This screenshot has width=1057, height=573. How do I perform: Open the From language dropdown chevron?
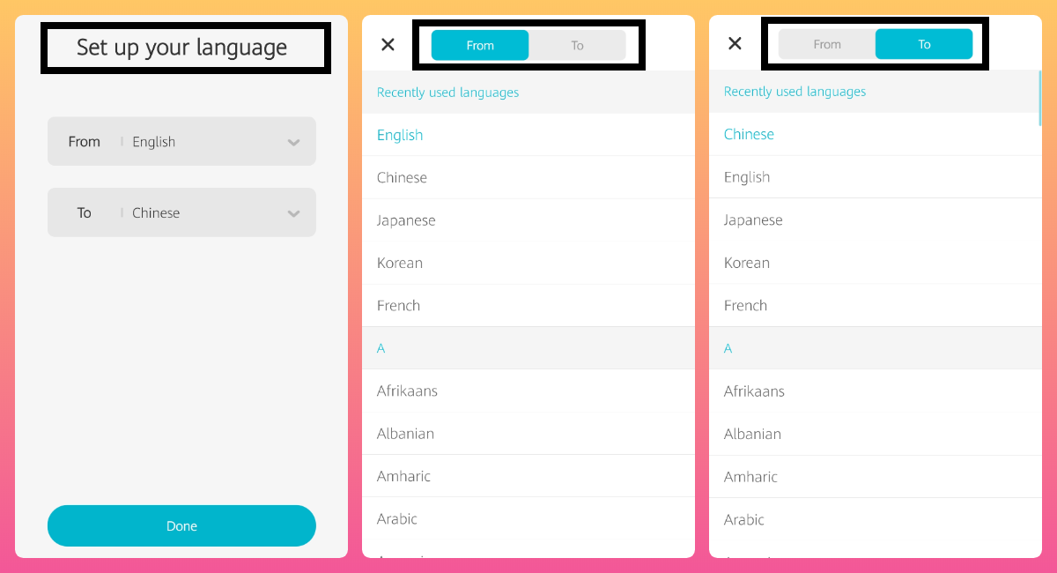pyautogui.click(x=293, y=141)
